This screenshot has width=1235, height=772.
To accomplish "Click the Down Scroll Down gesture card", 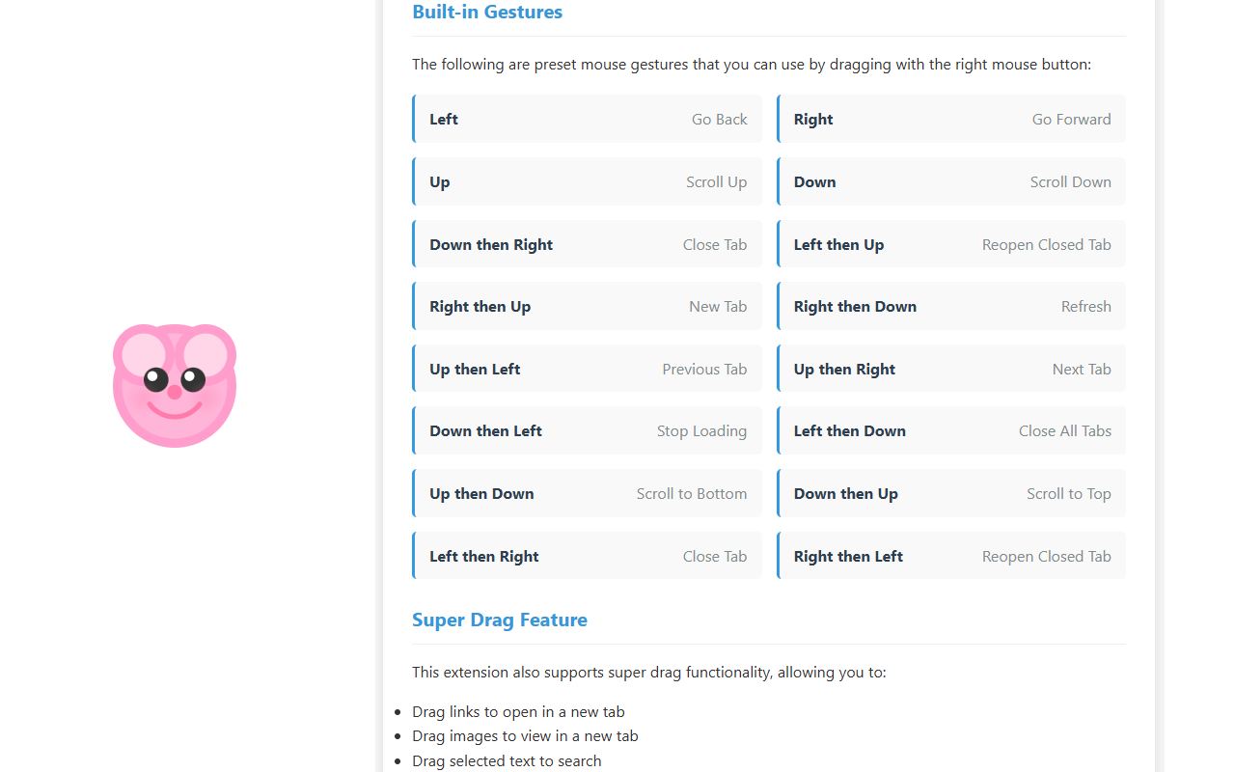I will [x=951, y=181].
